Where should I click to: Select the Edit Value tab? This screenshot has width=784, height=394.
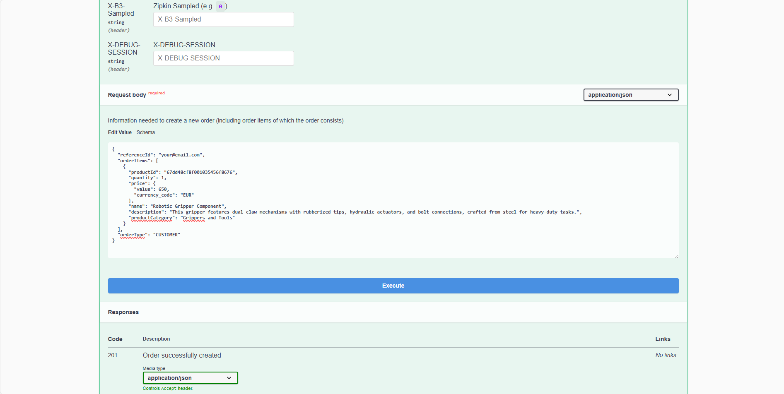point(119,132)
